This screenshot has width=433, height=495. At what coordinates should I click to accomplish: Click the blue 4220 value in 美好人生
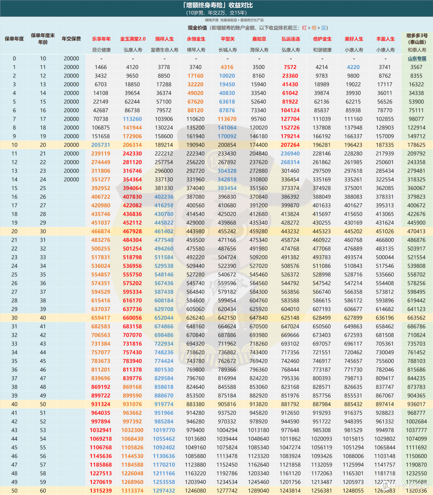coord(353,67)
